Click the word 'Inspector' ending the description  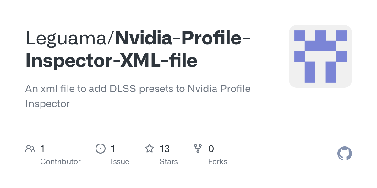47,104
